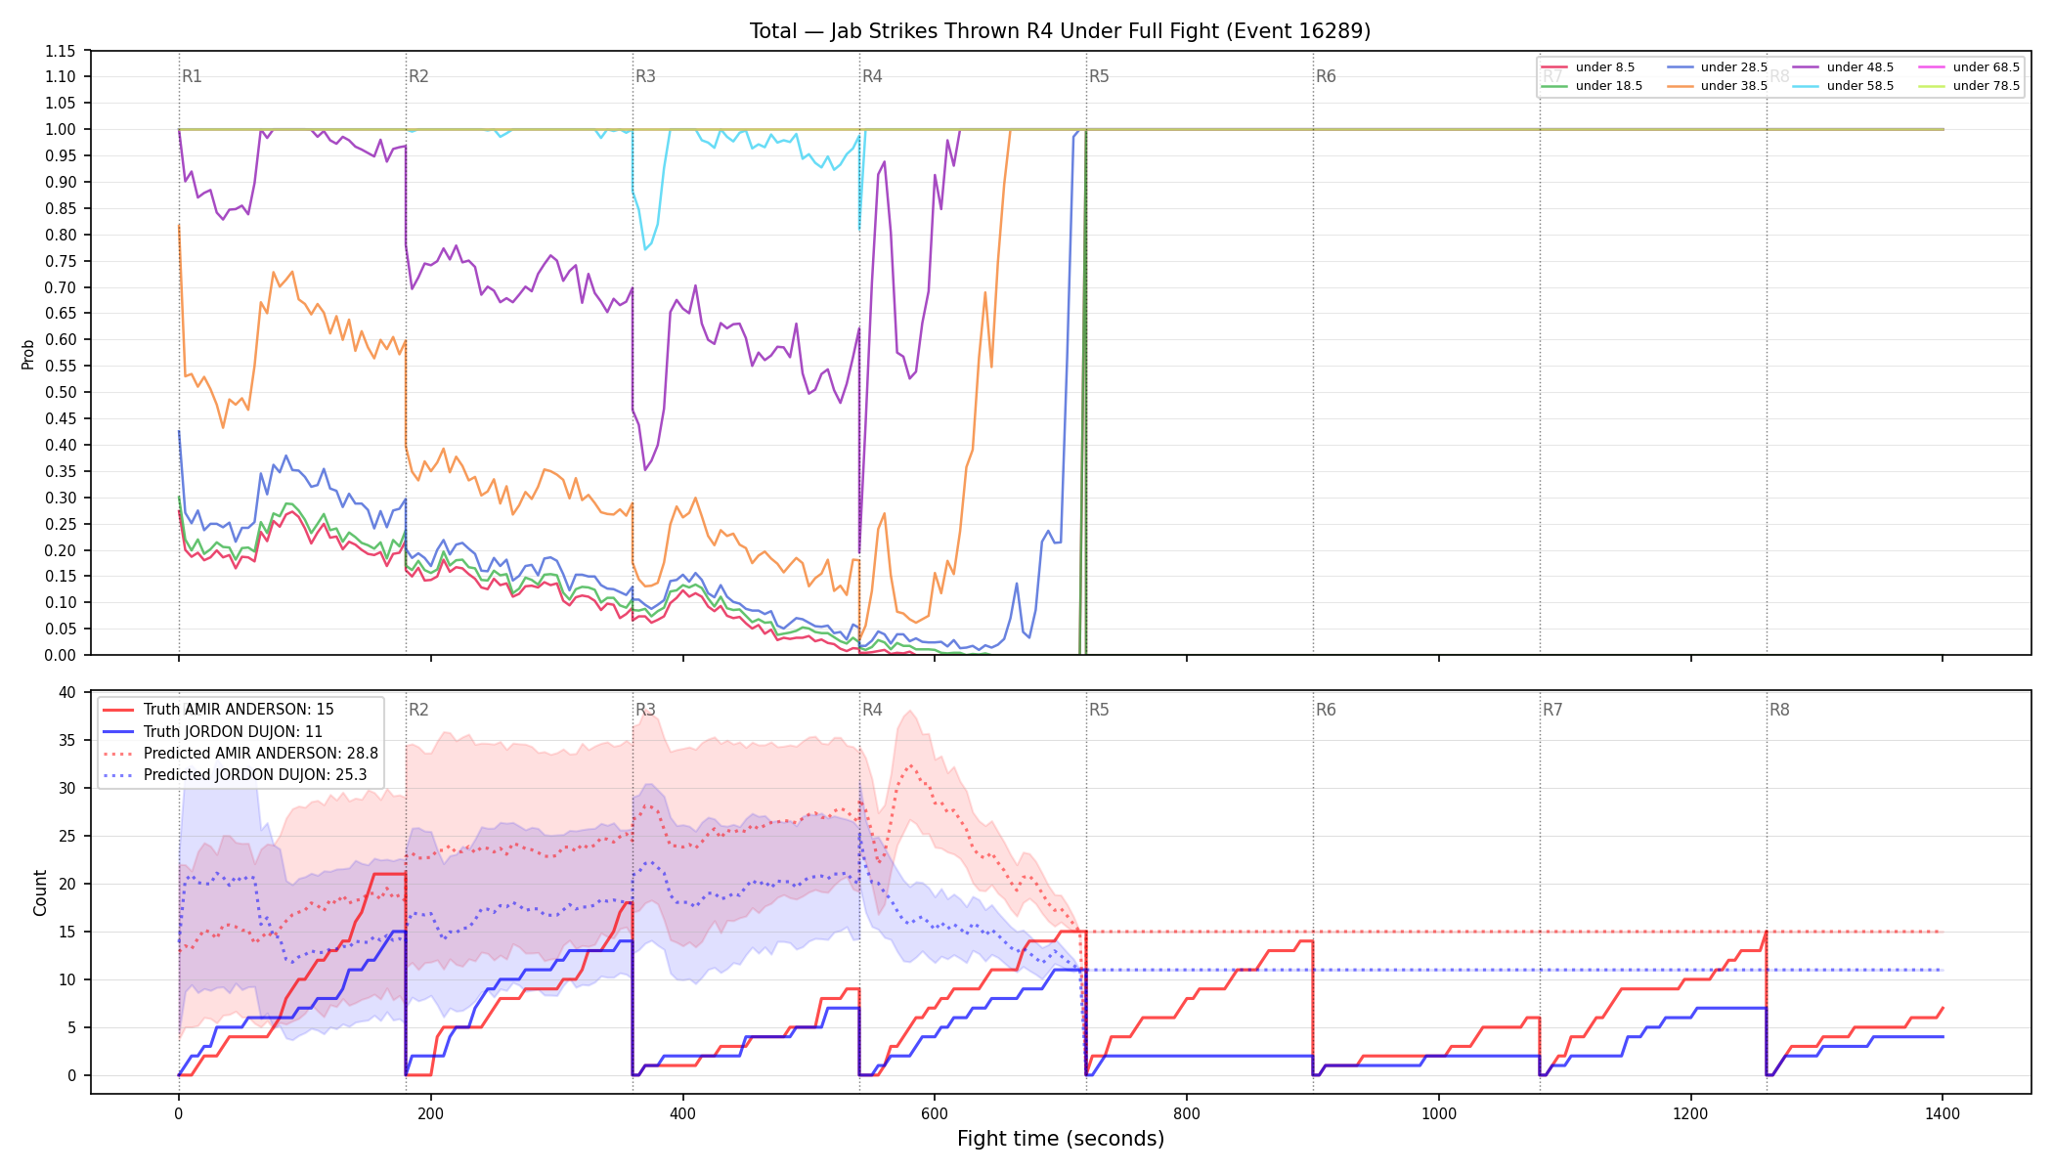Click the R6 round marker in the probability chart

click(x=1326, y=76)
